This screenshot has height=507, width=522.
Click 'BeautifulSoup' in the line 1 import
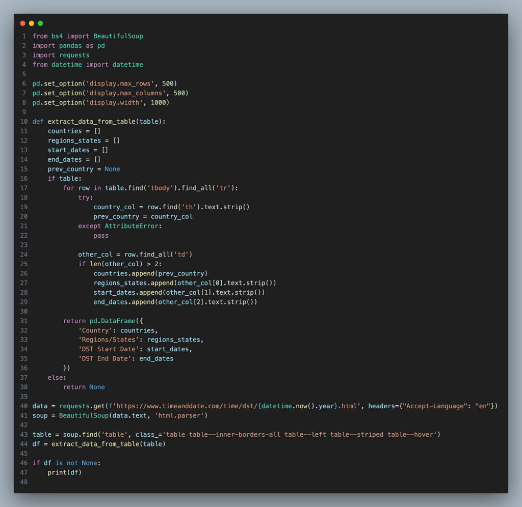(118, 36)
